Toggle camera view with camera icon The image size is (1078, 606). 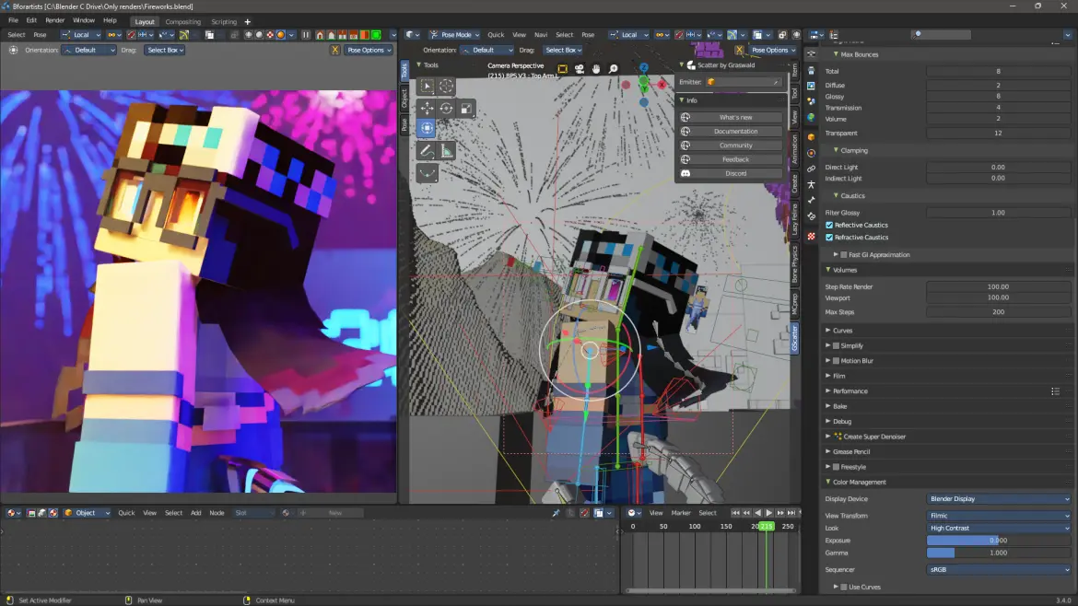(580, 69)
